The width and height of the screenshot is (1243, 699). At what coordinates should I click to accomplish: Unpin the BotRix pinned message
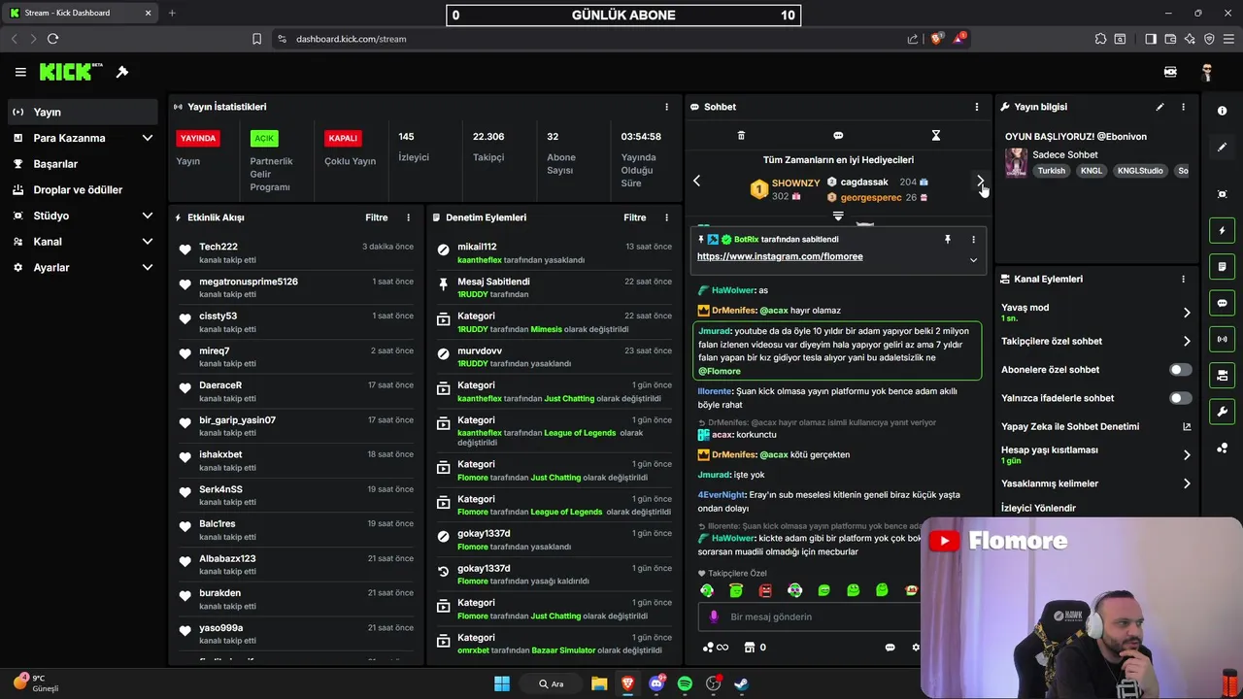click(948, 239)
